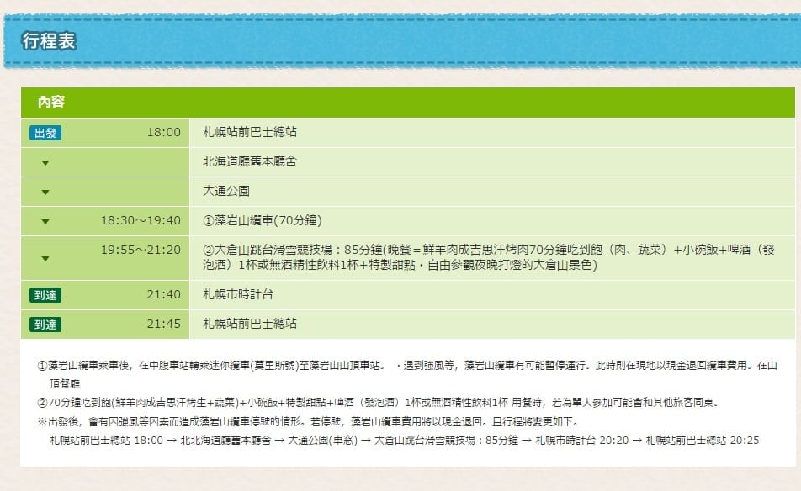Click the 內容 table header
Screen dimensions: 801x491
[407, 102]
